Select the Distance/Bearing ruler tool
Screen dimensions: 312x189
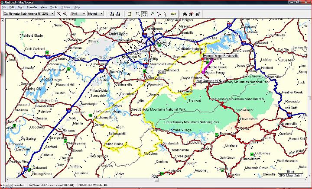[173, 14]
